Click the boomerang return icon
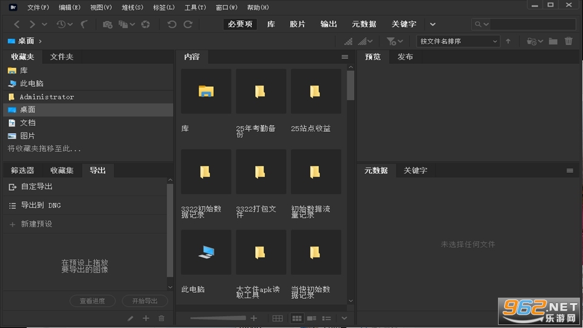Screen dimensions: 583x328 84,24
